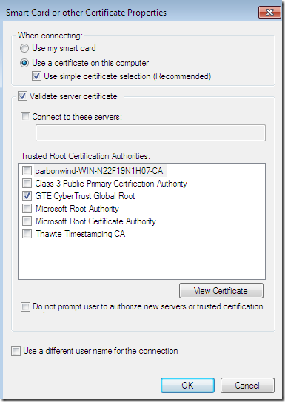Viewport: 285px width, 402px height.
Task: Click the View Certificate button
Action: [221, 291]
